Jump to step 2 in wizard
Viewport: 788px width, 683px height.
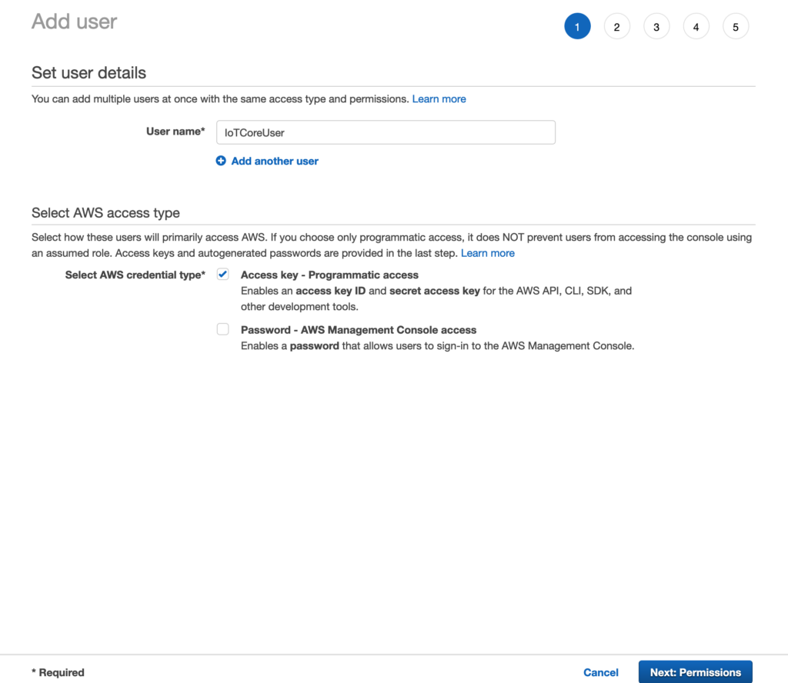(616, 27)
